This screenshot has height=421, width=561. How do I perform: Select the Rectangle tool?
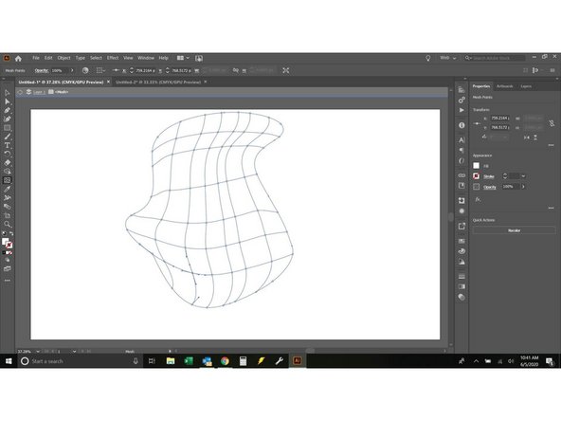[8, 128]
